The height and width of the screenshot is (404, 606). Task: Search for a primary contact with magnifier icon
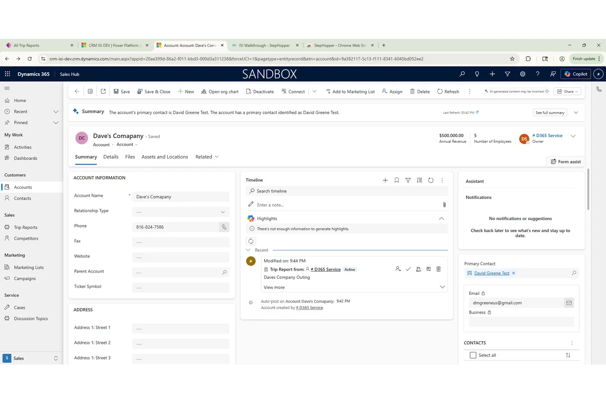(574, 273)
